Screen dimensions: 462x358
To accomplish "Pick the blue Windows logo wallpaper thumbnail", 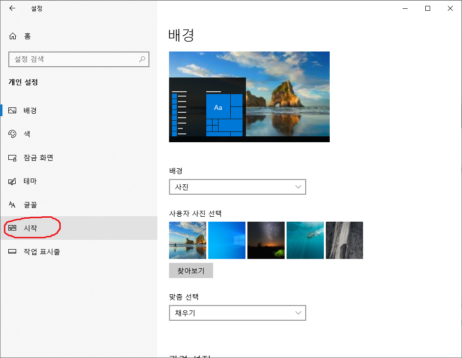I will (x=227, y=240).
